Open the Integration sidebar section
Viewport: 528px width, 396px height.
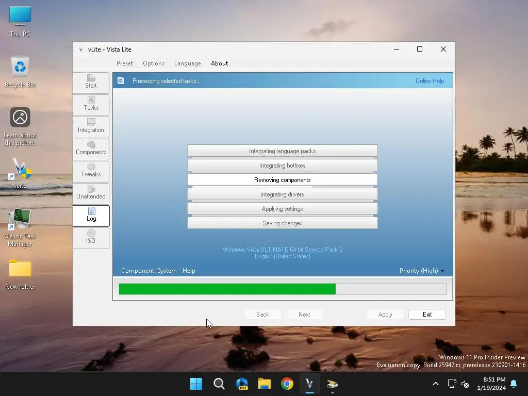tap(91, 127)
